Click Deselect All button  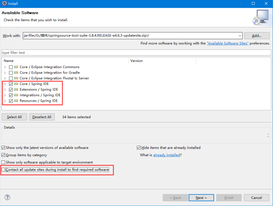pyautogui.click(x=42, y=117)
